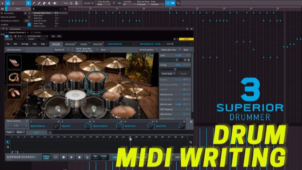Switch to the DRUMS tab
Viewport: 302px width, 170px height.
tap(56, 44)
